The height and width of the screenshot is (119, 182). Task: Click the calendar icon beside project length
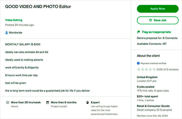[x=47, y=102]
